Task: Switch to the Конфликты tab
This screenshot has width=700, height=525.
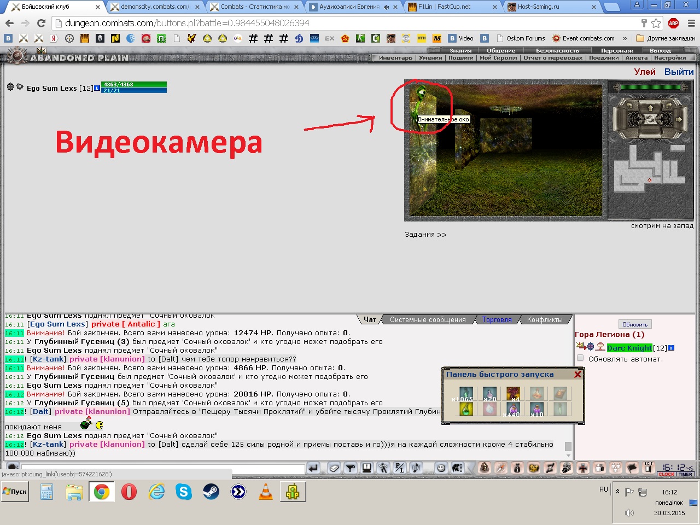Action: point(545,319)
